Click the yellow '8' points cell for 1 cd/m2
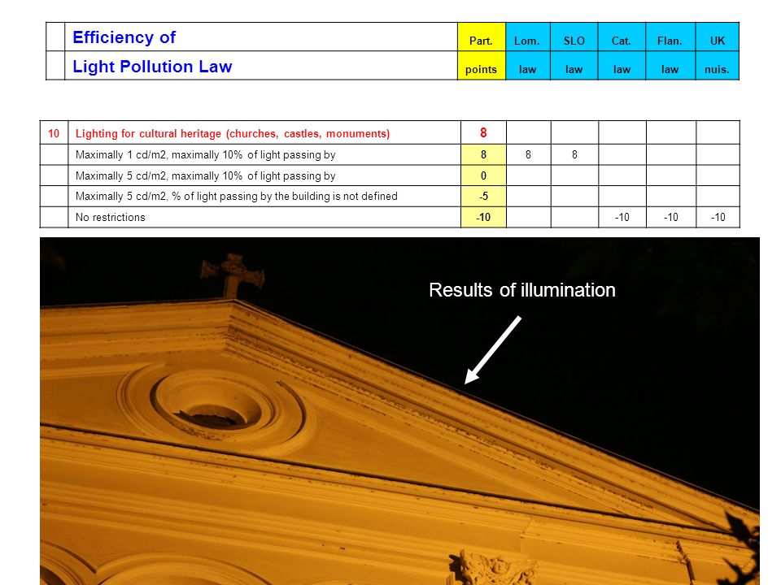 [483, 154]
